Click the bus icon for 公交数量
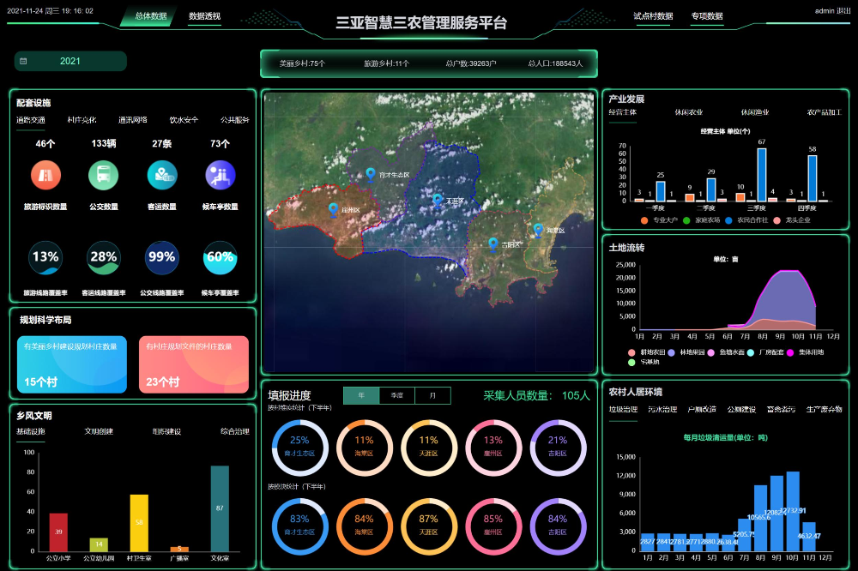Screen dimensions: 858x571 tap(104, 175)
